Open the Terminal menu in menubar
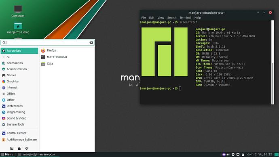This screenshot has width=279, height=157. (185, 18)
